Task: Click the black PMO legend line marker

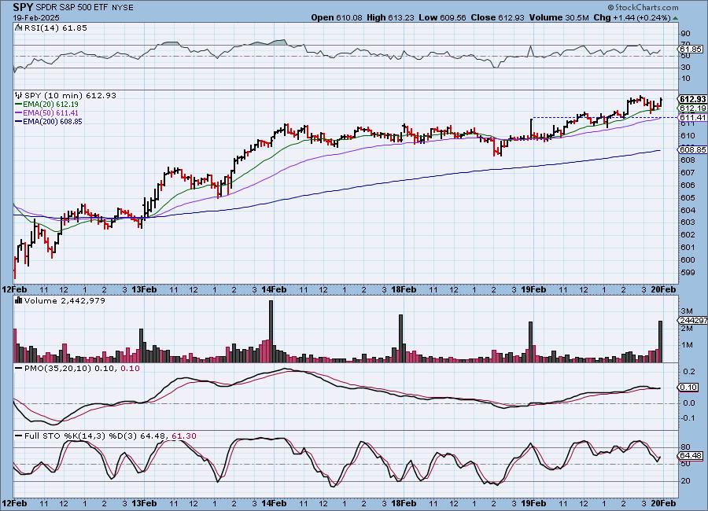Action: [x=19, y=369]
